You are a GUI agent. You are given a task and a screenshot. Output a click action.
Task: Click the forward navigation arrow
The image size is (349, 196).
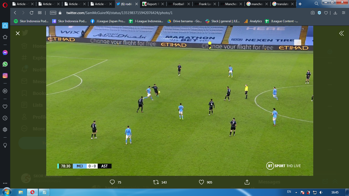(x=23, y=13)
